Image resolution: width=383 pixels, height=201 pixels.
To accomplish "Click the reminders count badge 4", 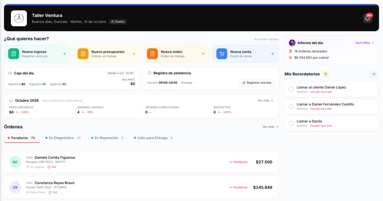I will (326, 74).
